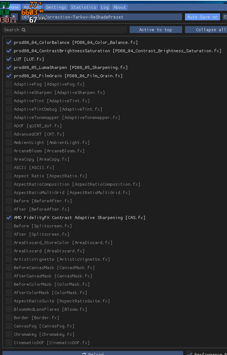
Task: Click the save icon beside Auto Save
Action: coord(225,17)
